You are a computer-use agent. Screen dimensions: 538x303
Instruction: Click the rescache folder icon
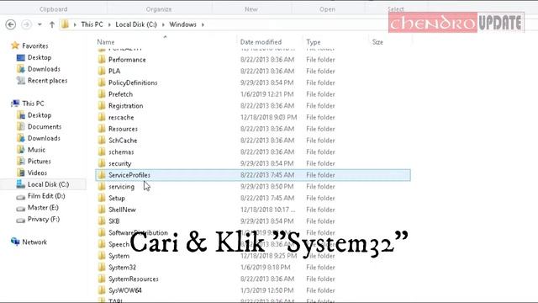tap(102, 117)
